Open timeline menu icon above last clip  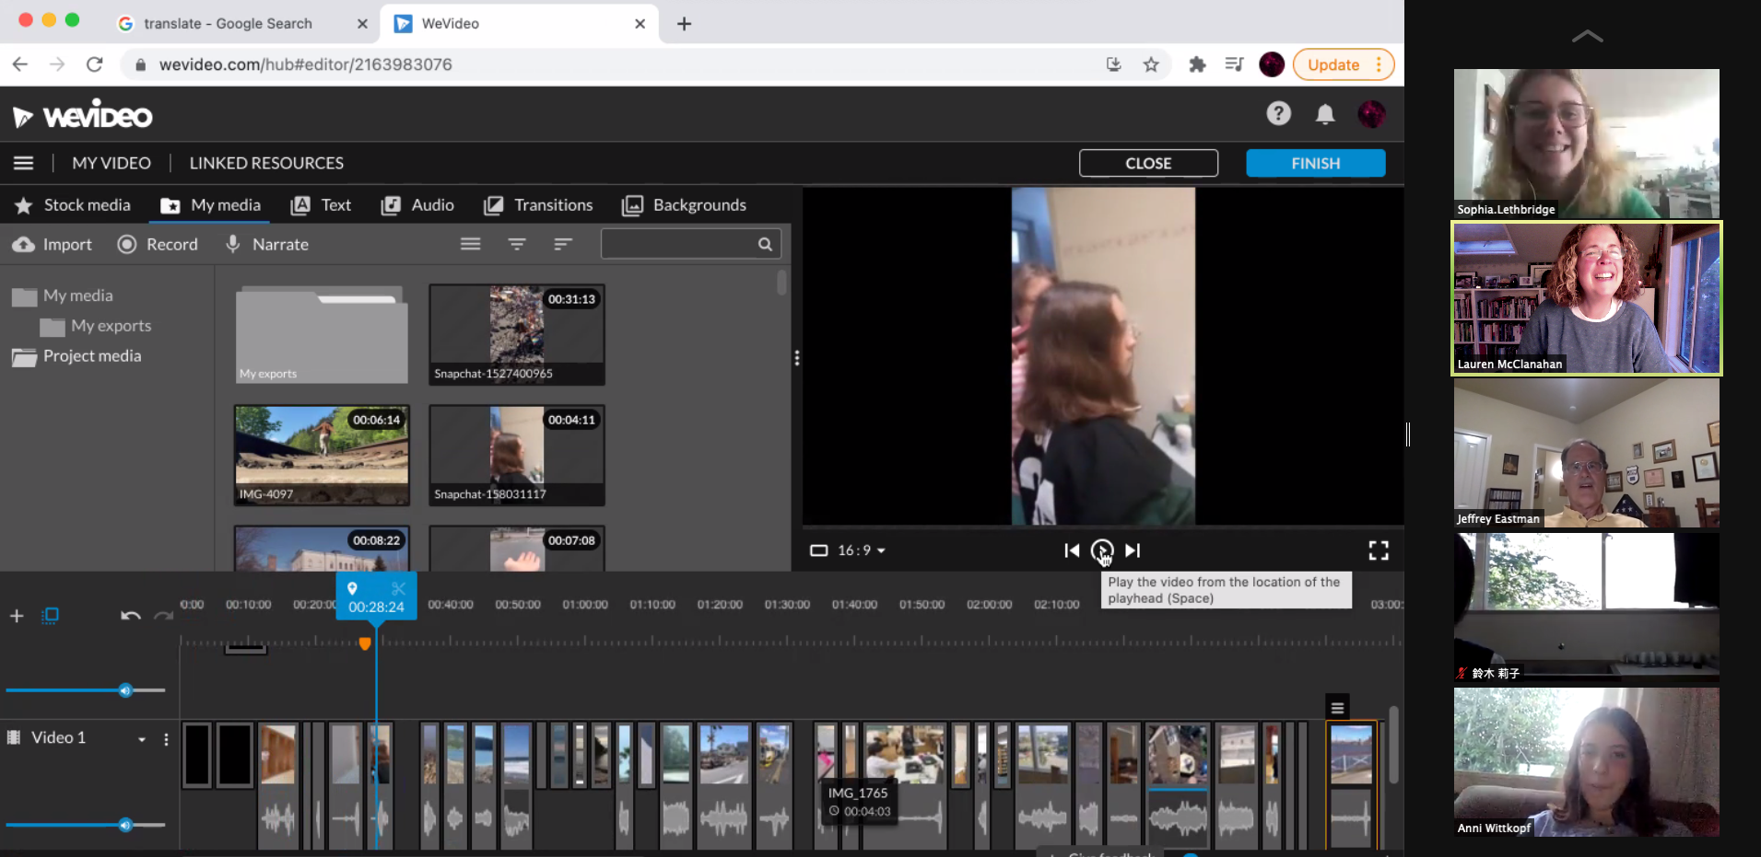click(1337, 707)
